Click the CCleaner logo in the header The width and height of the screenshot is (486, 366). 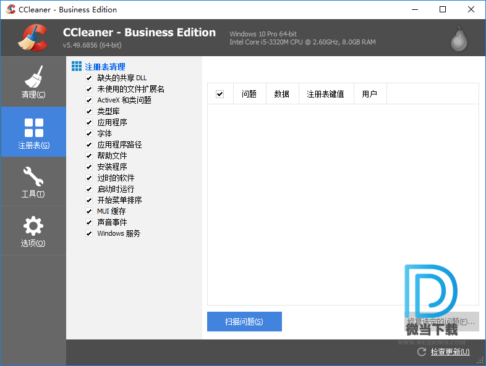click(x=33, y=38)
